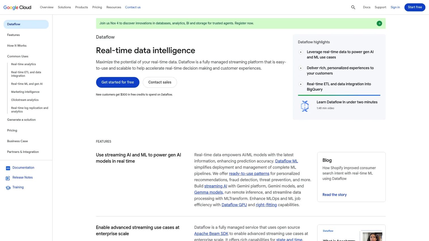Select Clickstream analytics in sidebar
This screenshot has height=241, width=429.
(25, 100)
